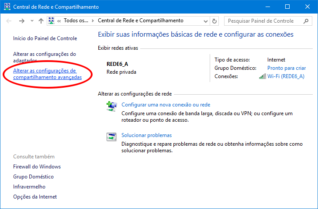Focus the 'Pesquisar Painel de Controle' search box
Image resolution: width=318 pixels, height=209 pixels.
tap(264, 21)
